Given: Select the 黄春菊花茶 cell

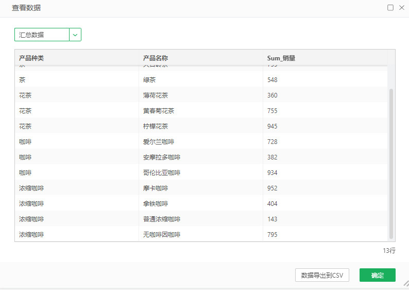Looking at the screenshot, I should pyautogui.click(x=159, y=111).
